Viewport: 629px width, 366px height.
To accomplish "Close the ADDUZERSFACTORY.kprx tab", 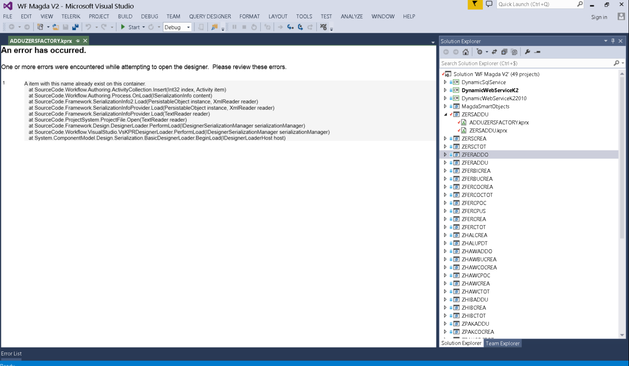I will tap(85, 41).
